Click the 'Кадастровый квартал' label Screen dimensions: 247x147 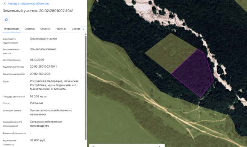click(x=14, y=74)
